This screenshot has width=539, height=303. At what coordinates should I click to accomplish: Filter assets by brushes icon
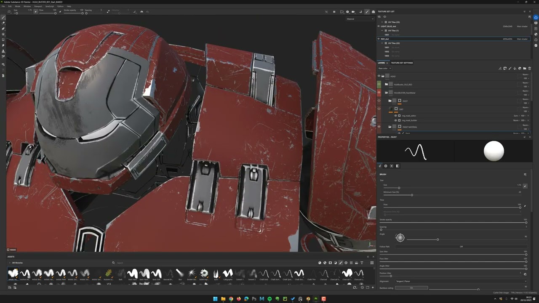pyautogui.click(x=341, y=263)
